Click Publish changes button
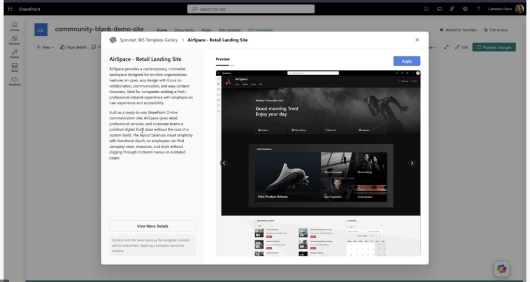 click(x=494, y=47)
